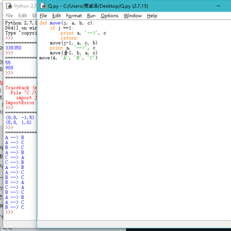The height and width of the screenshot is (231, 231).
Task: Open Edit menu in Python Shell window
Action: pos(23,15)
